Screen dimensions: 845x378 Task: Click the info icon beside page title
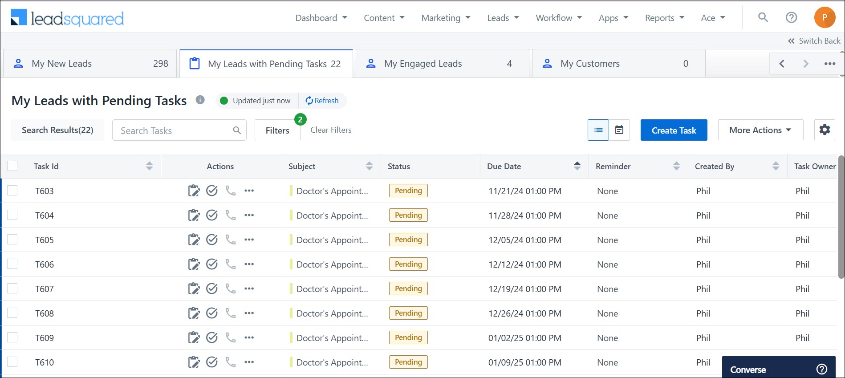click(200, 100)
